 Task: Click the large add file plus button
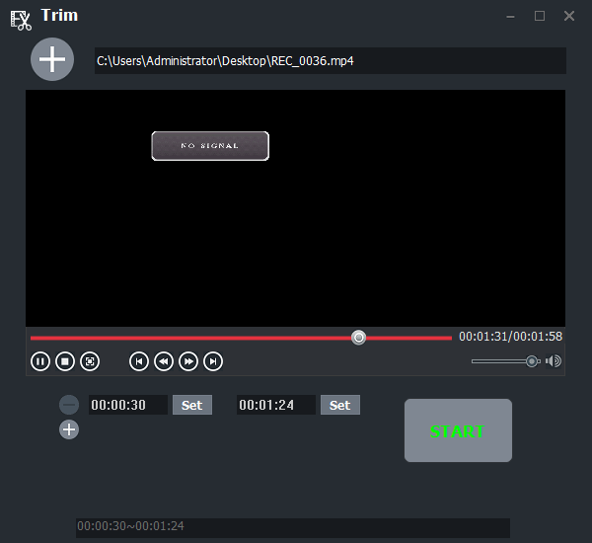click(52, 59)
